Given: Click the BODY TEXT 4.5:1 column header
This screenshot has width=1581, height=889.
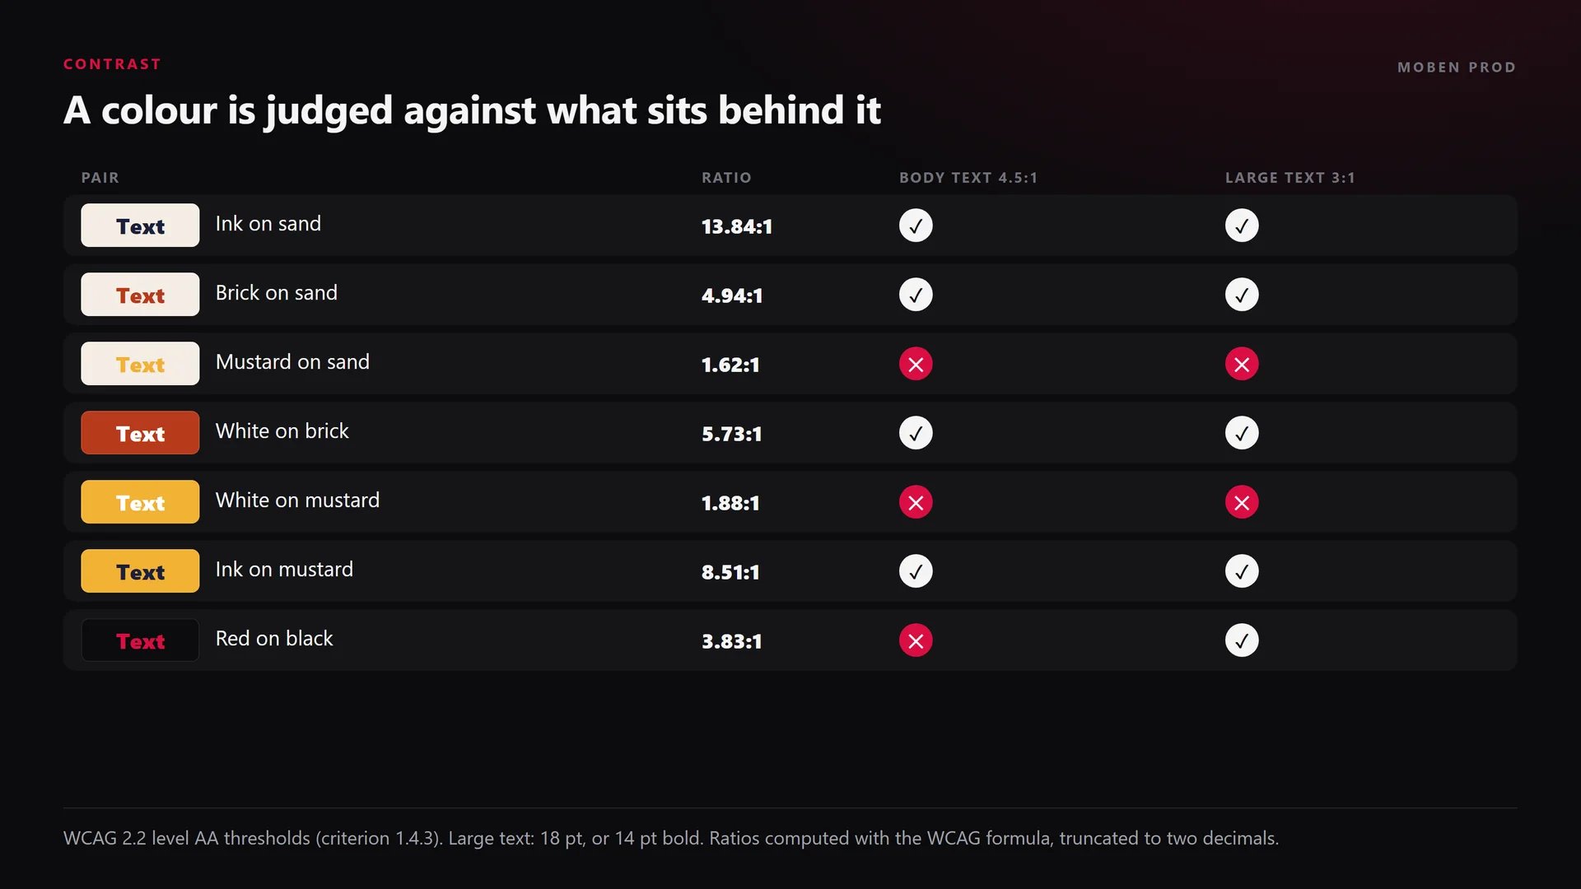Looking at the screenshot, I should pos(968,178).
